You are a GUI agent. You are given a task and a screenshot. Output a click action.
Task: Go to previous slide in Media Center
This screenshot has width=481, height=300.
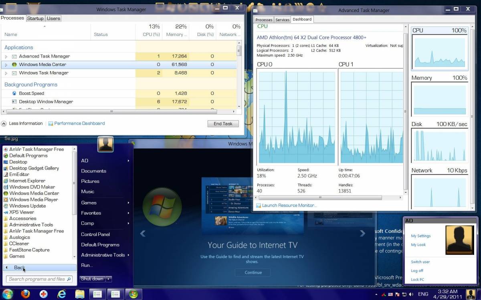pyautogui.click(x=142, y=233)
